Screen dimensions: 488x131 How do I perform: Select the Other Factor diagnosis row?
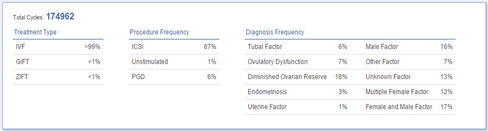point(409,62)
